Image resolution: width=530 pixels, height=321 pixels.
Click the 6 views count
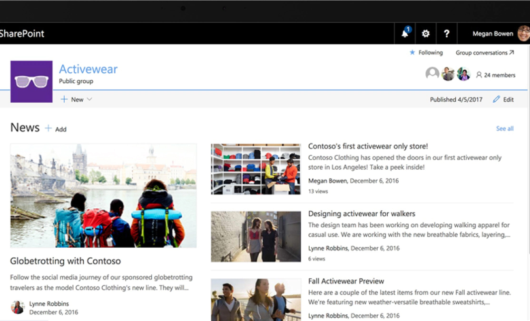click(x=316, y=259)
